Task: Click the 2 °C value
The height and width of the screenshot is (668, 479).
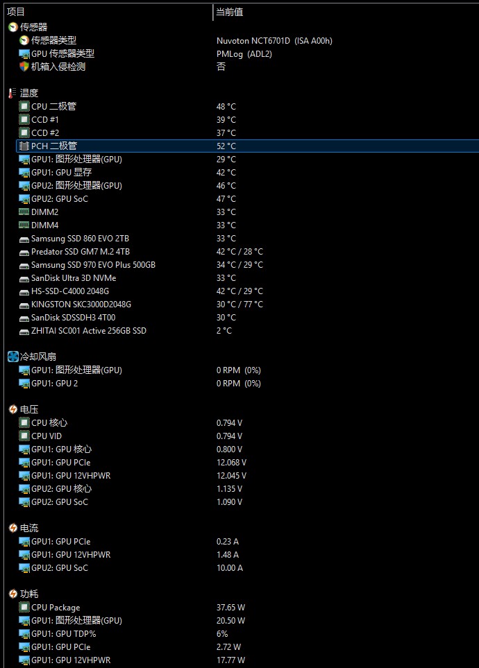Action: pyautogui.click(x=224, y=331)
